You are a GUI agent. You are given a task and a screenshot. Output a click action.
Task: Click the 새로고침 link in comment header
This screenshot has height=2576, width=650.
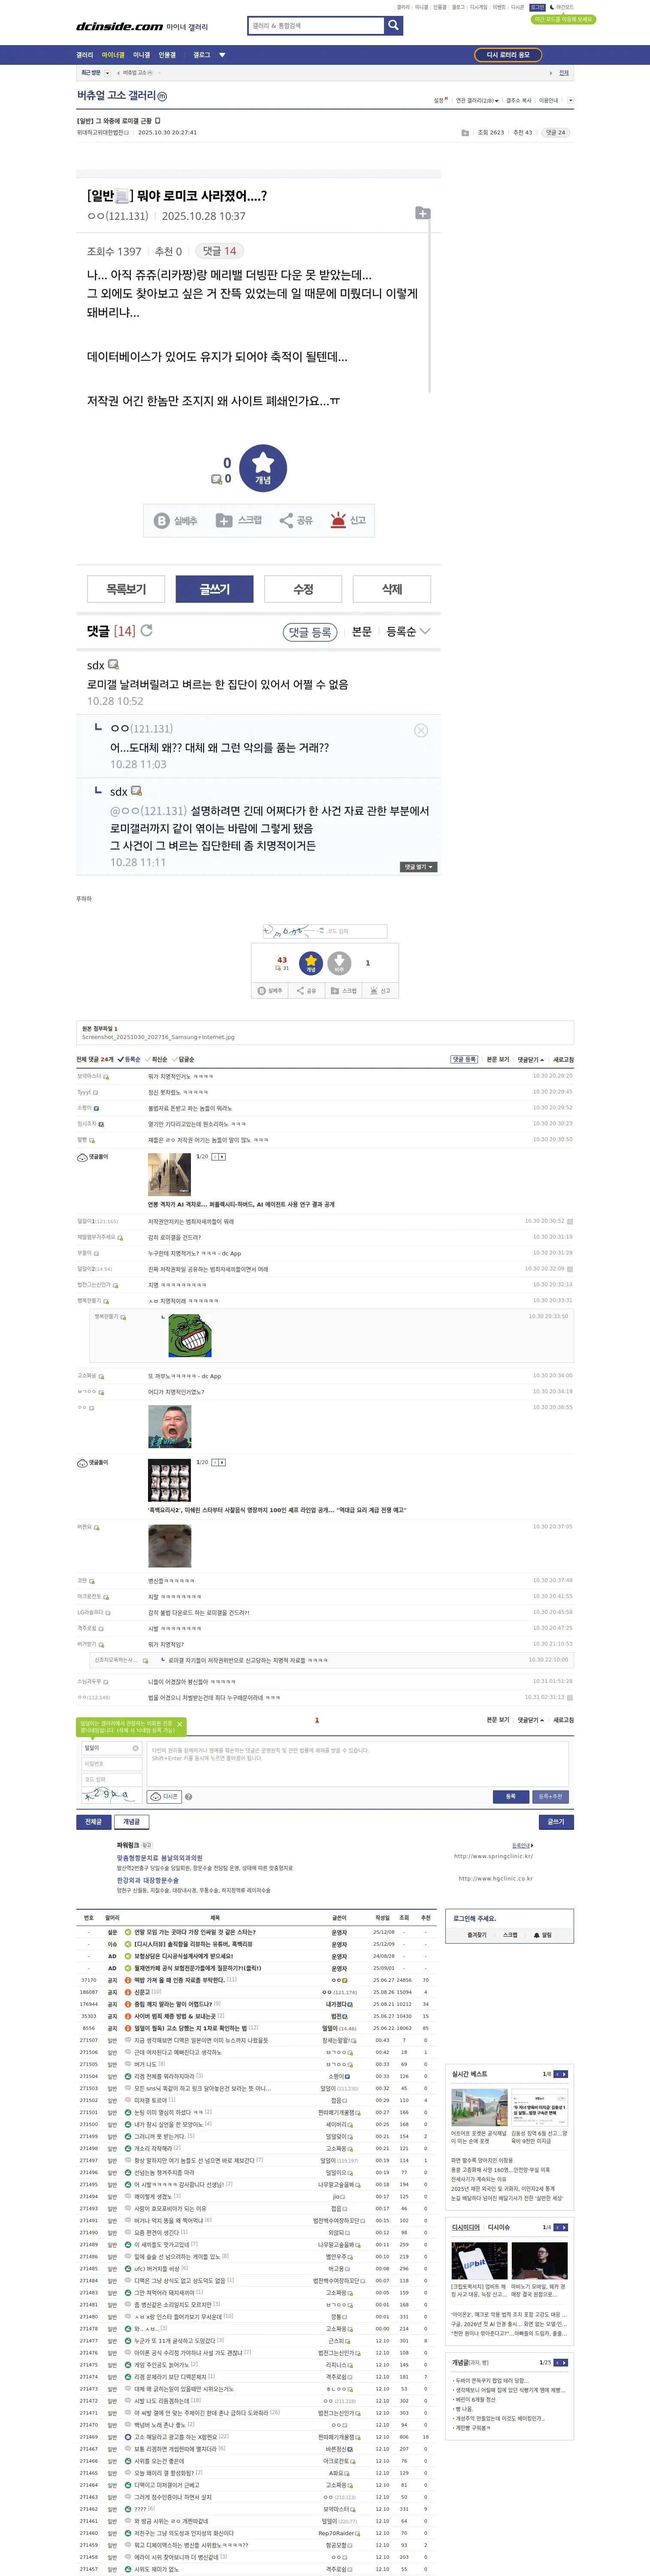(x=564, y=1059)
